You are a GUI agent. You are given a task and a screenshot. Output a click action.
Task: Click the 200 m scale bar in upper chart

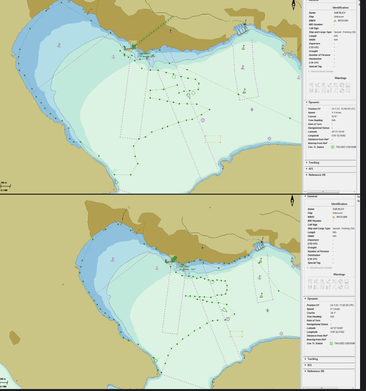pyautogui.click(x=5, y=186)
